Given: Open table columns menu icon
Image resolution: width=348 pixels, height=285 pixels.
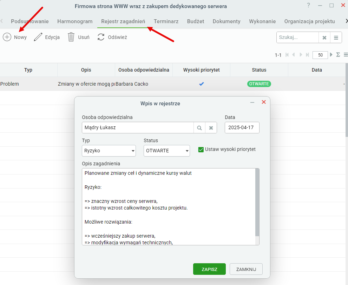Looking at the screenshot, I should (x=346, y=54).
